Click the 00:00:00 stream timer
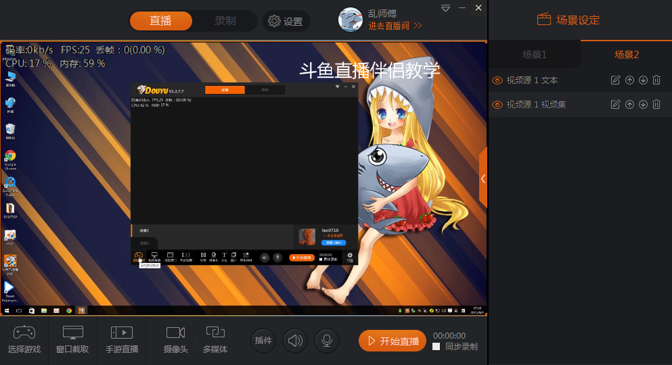 tap(449, 335)
